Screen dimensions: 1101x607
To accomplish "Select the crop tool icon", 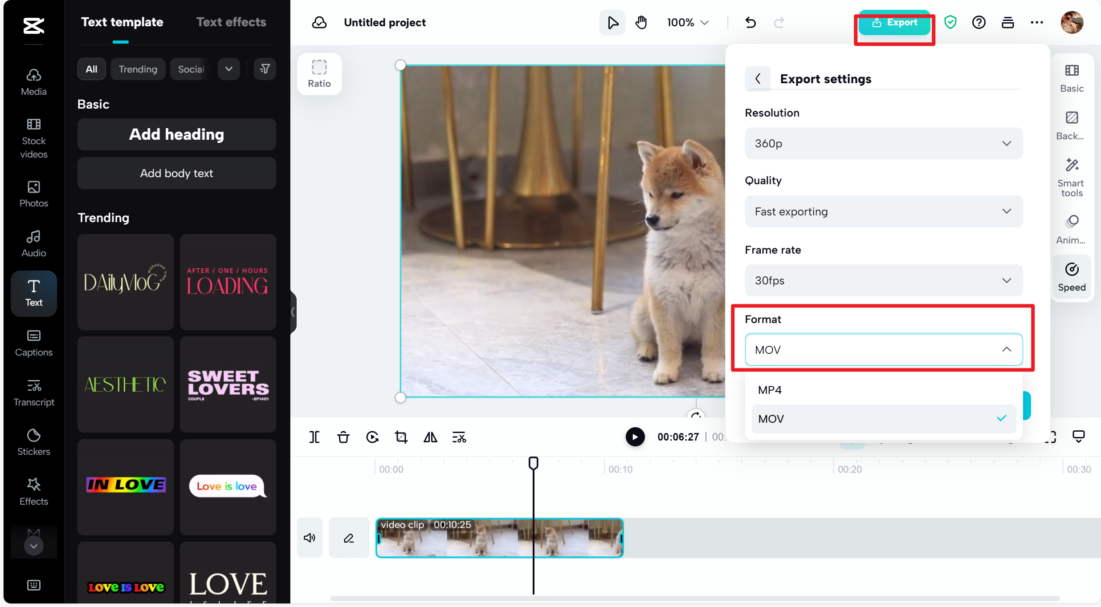I will [401, 437].
